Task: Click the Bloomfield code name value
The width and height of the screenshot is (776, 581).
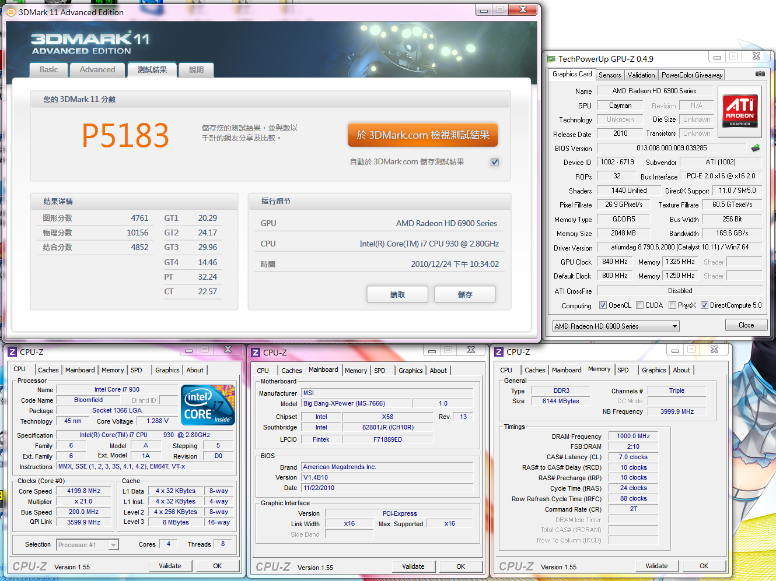Action: pos(88,400)
